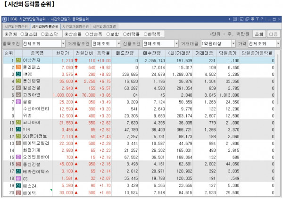This screenshot has height=199, width=283.
Task: Click the 다음 next button
Action: coord(273,34)
